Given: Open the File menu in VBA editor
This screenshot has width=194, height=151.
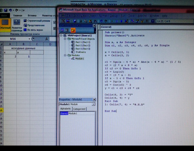Looking at the screenshot, I should [x=68, y=16].
